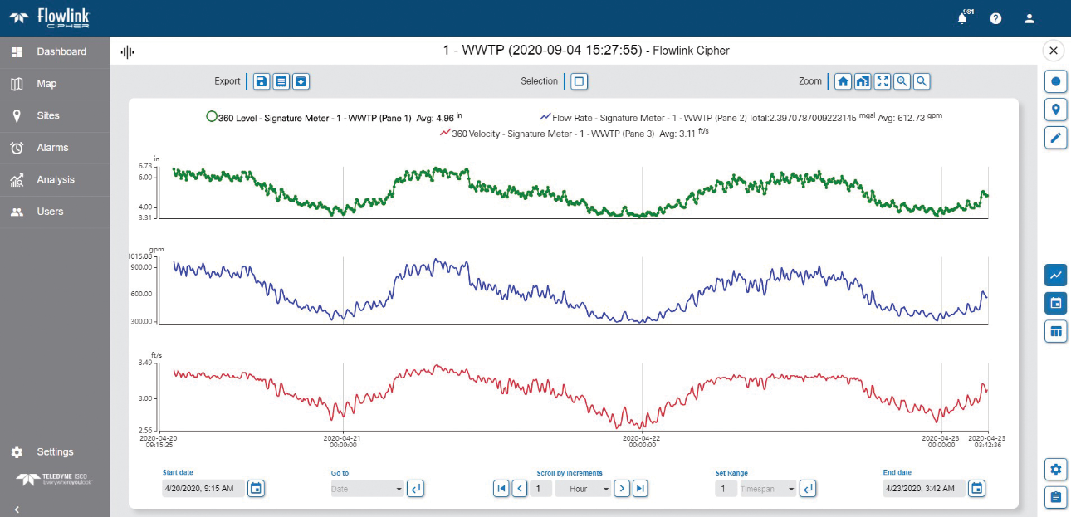Navigate to the Alarms section
The width and height of the screenshot is (1071, 517).
click(54, 147)
